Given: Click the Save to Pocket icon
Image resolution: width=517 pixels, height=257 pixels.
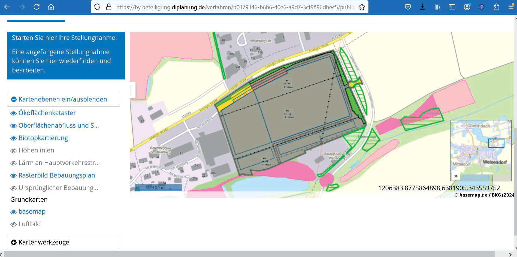Looking at the screenshot, I should [x=408, y=7].
